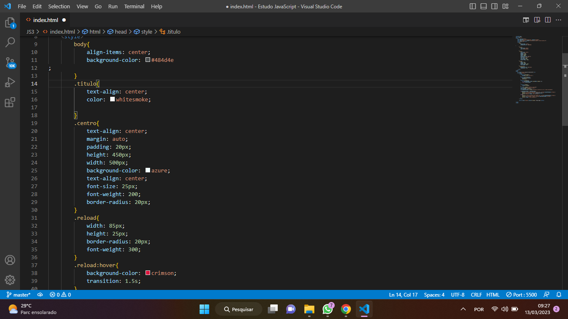Open Source Control view with 10K badge

tap(10, 62)
